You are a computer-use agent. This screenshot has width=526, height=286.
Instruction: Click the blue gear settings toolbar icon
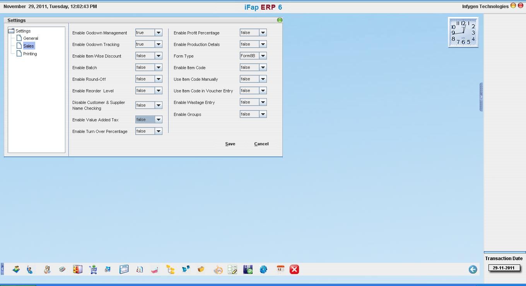click(x=263, y=269)
